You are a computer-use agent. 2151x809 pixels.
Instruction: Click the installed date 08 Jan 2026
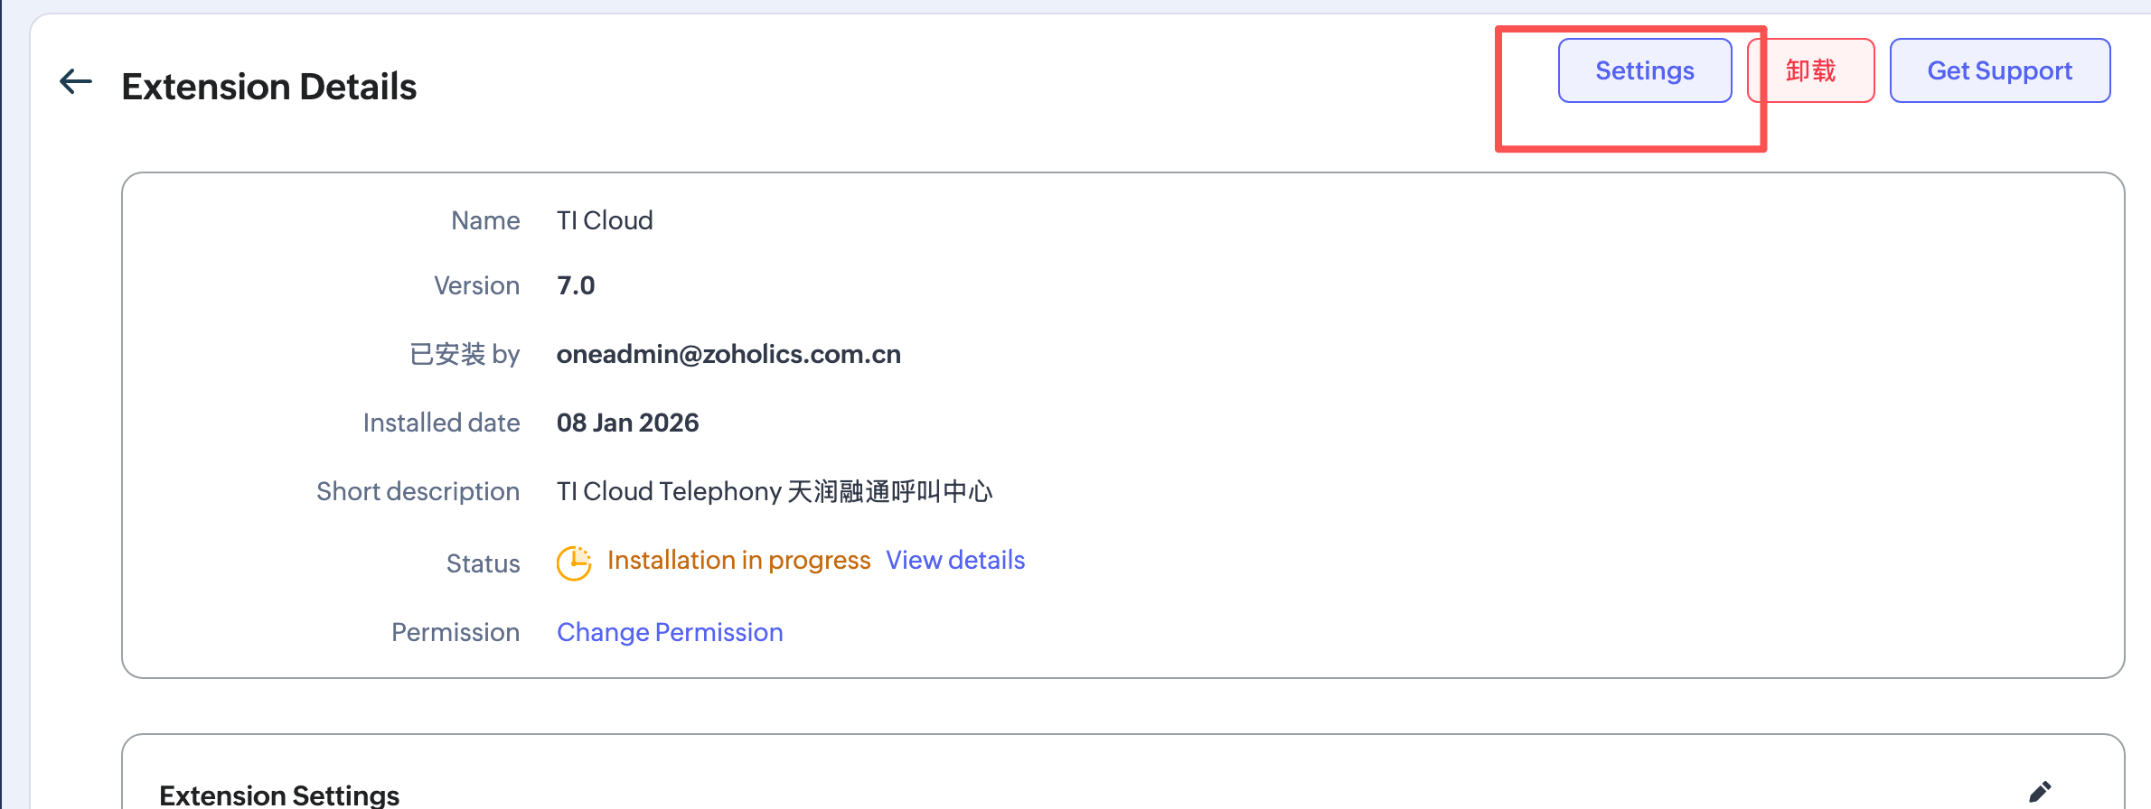[627, 423]
